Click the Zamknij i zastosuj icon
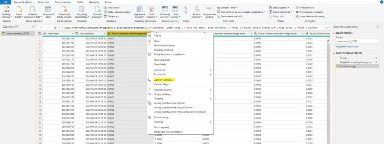 [x=7, y=9]
